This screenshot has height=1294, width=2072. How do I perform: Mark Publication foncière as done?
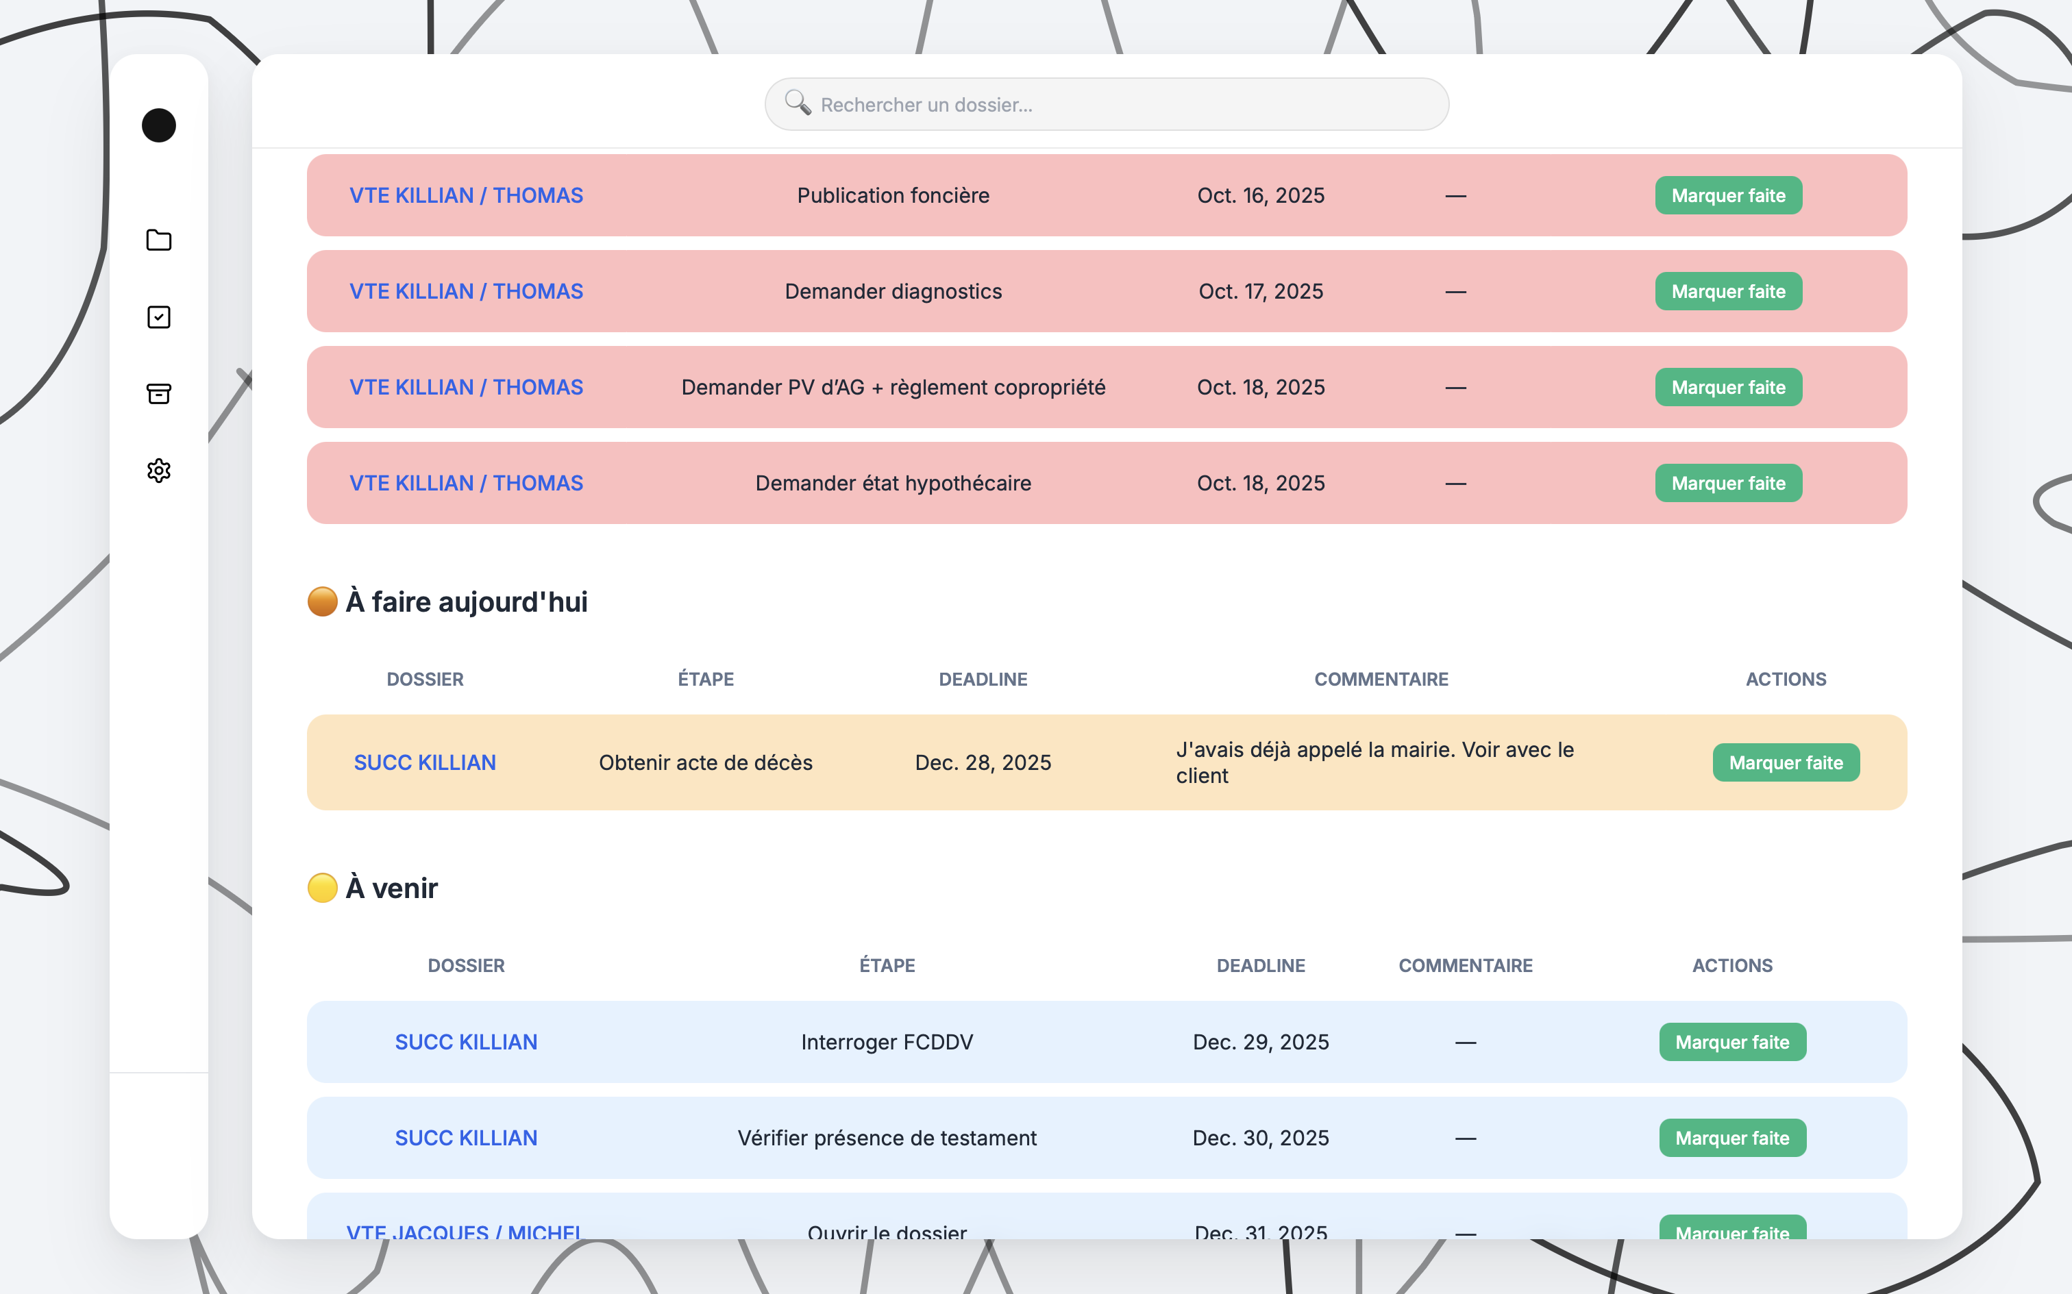[x=1728, y=195]
